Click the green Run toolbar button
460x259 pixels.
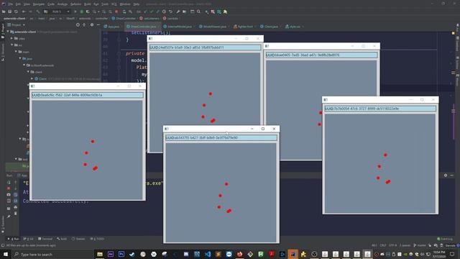click(75, 12)
